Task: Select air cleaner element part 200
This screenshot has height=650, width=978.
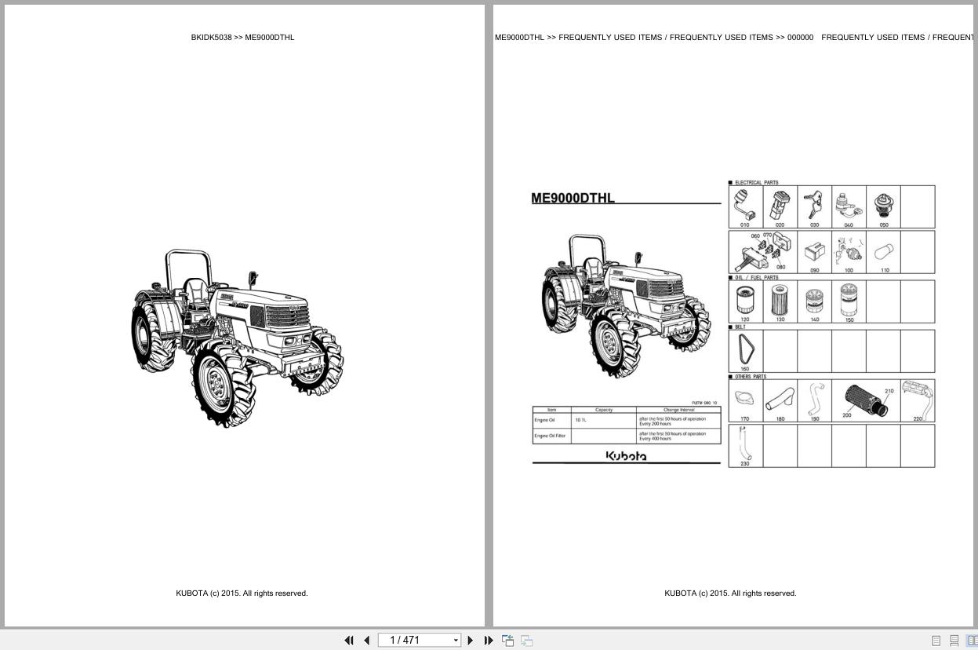Action: coord(863,400)
